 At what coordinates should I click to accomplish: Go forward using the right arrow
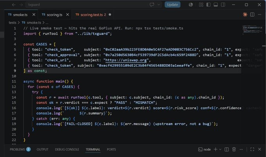(21, 5)
